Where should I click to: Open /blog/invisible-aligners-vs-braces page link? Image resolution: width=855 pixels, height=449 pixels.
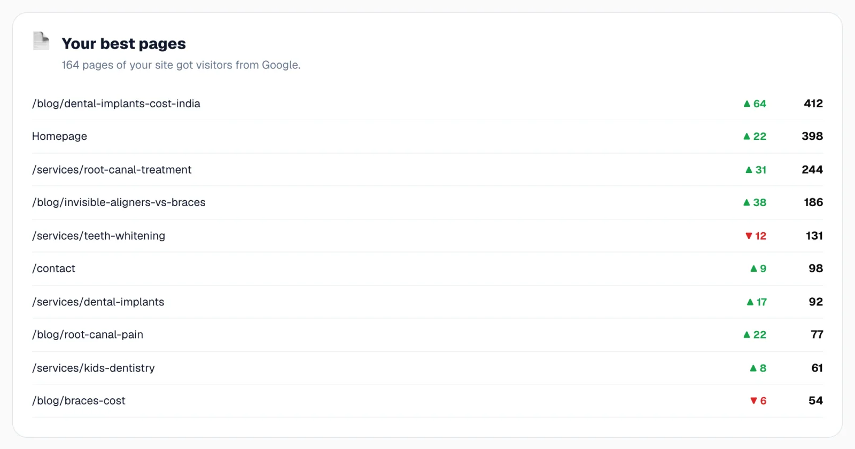point(119,202)
